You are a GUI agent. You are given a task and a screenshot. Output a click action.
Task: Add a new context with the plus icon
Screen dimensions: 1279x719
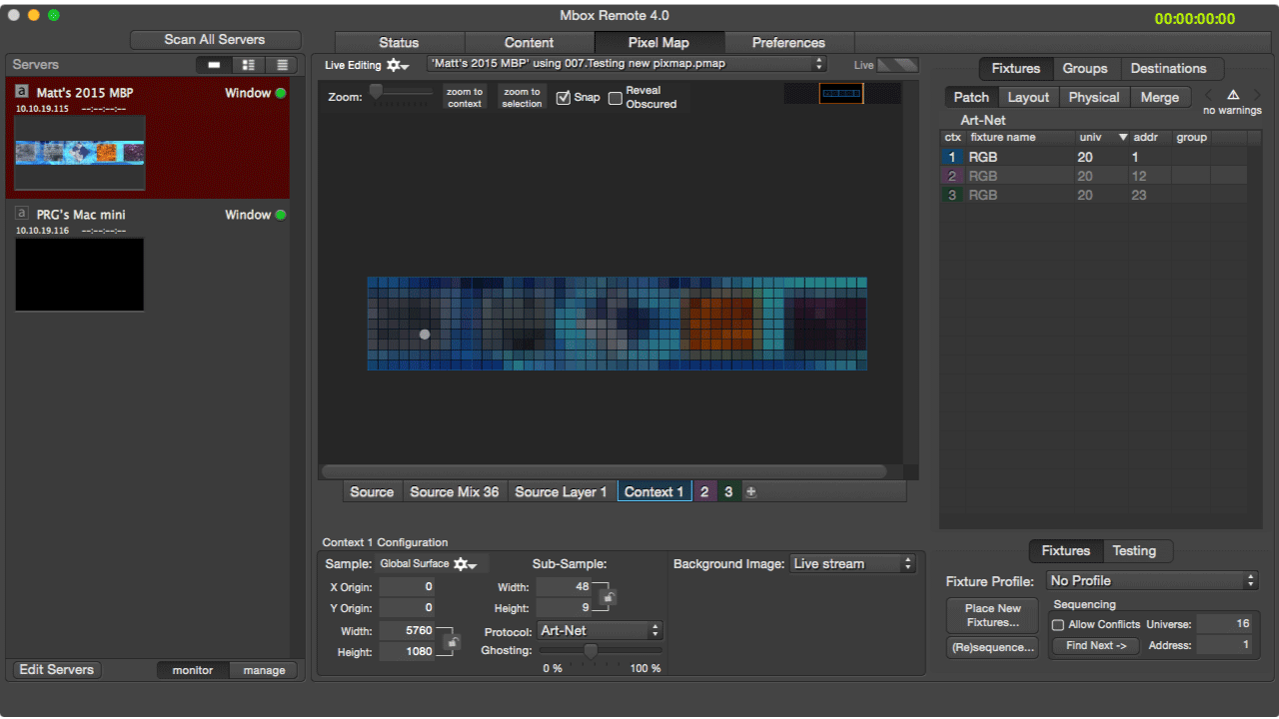click(751, 492)
